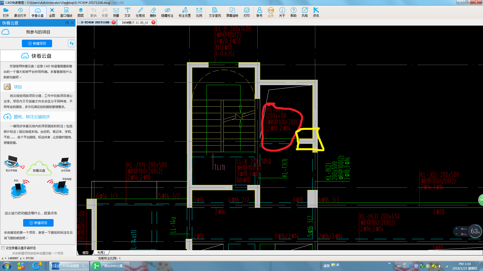The height and width of the screenshot is (271, 483).
Task: Close the D45#楼17.11.20_t3 tab
Action: [x=153, y=22]
